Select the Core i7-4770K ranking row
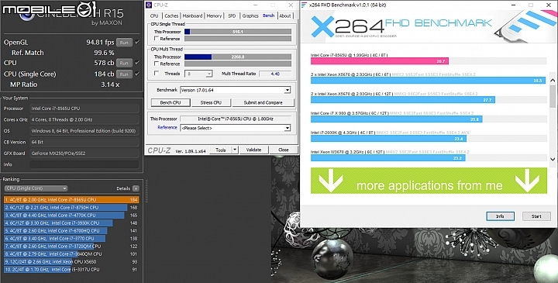The width and height of the screenshot is (558, 283). (x=71, y=216)
